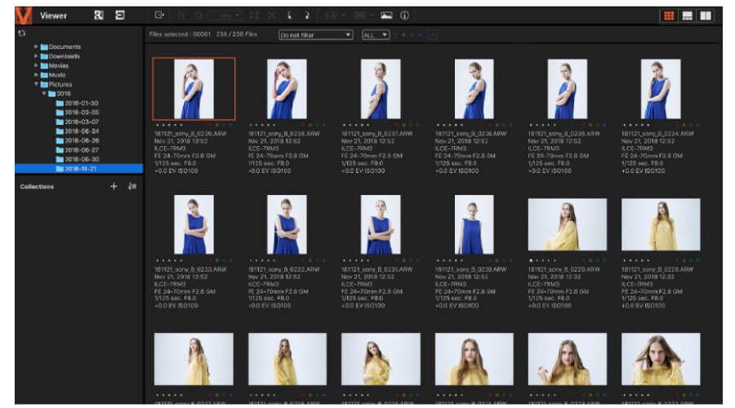
Task: Click filename text 181121_sony_B_0232.ARW
Action: (x=283, y=269)
